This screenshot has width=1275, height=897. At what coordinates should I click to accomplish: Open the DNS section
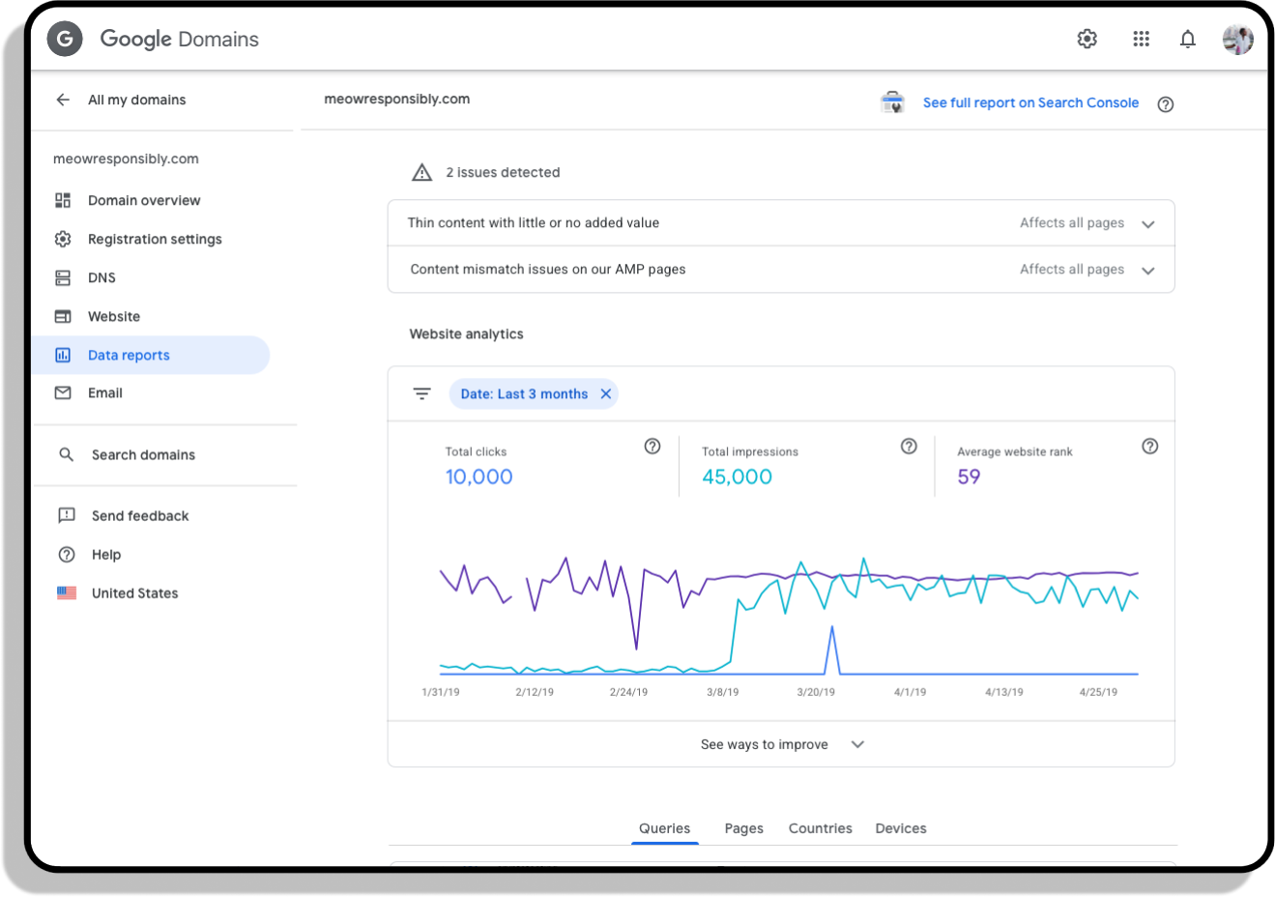click(x=101, y=277)
